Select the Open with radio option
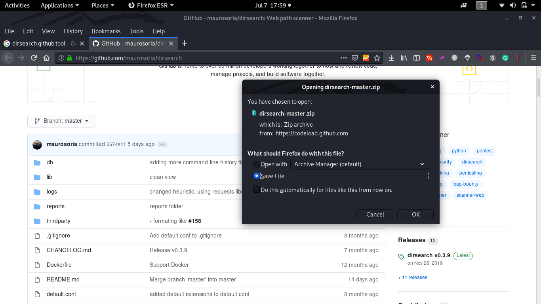Image resolution: width=541 pixels, height=304 pixels. point(257,164)
